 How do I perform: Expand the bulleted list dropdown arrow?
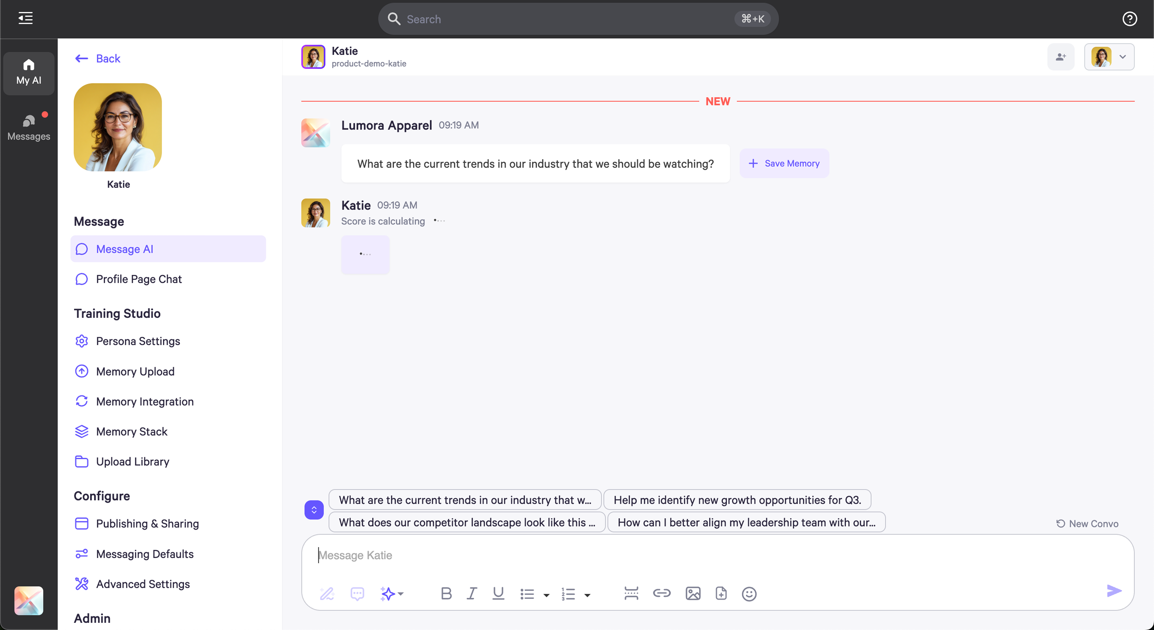(x=546, y=595)
